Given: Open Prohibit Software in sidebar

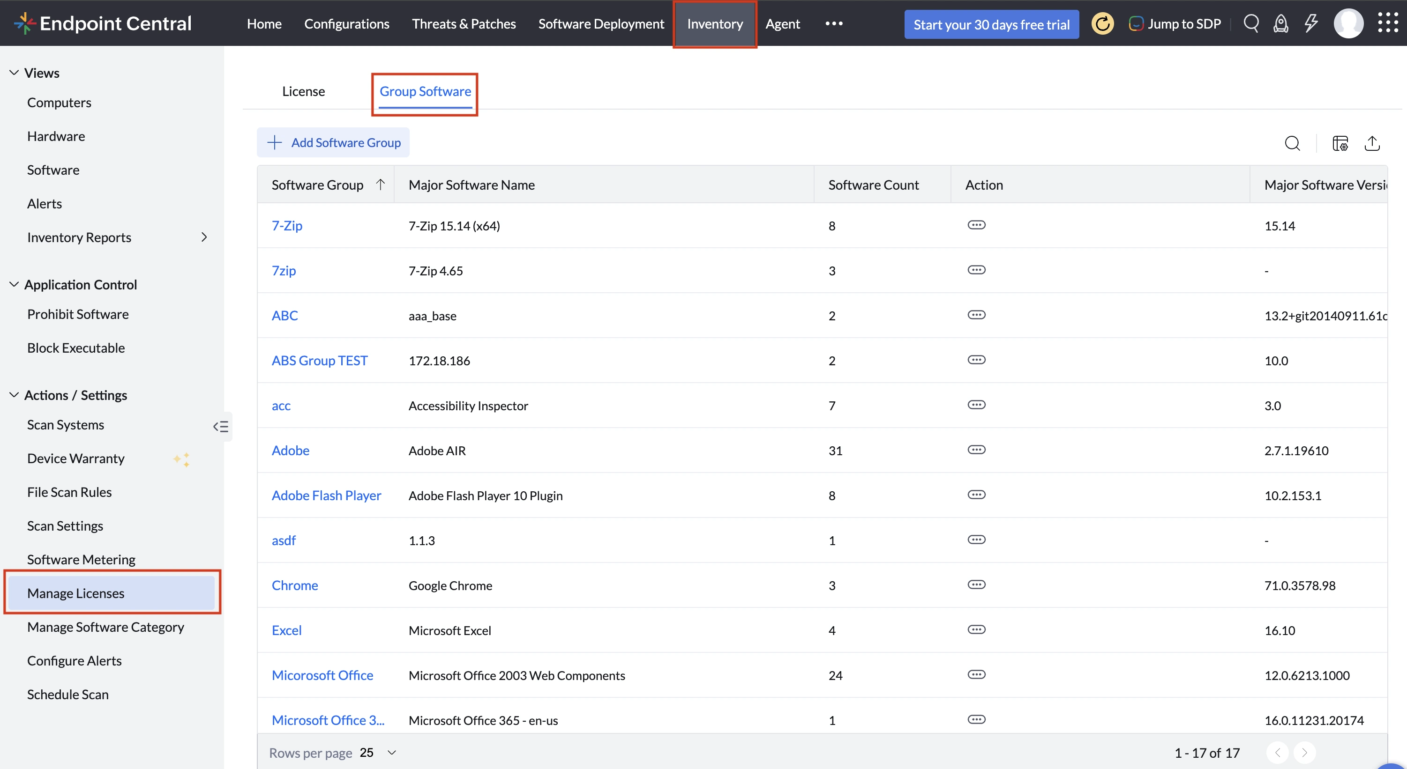Looking at the screenshot, I should pyautogui.click(x=77, y=314).
